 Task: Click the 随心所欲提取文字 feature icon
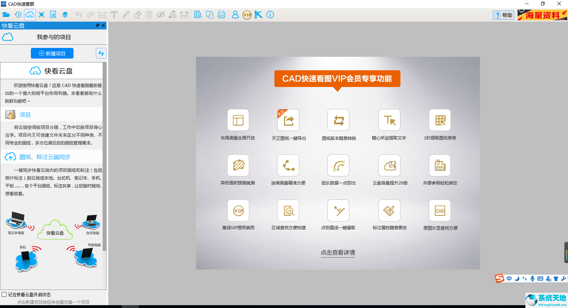point(389,120)
